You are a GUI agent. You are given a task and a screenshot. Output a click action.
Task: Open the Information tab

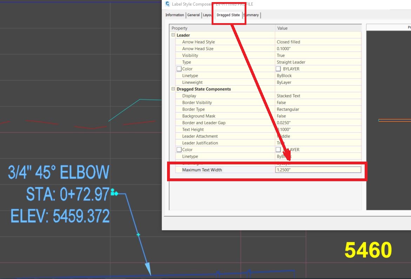[174, 15]
